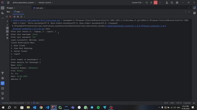Toggle scroll to end in console gutter
This screenshot has width=197, height=110.
click(x=7, y=31)
